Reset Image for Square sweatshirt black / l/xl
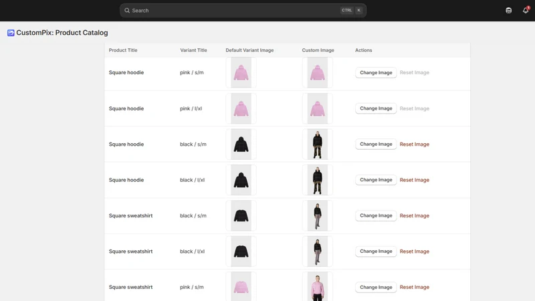This screenshot has width=535, height=301. tap(414, 252)
